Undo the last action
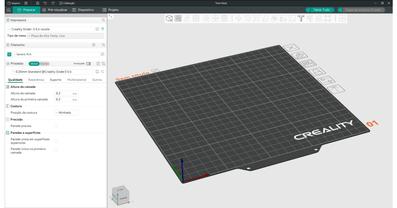The image size is (397, 208). [45, 3]
